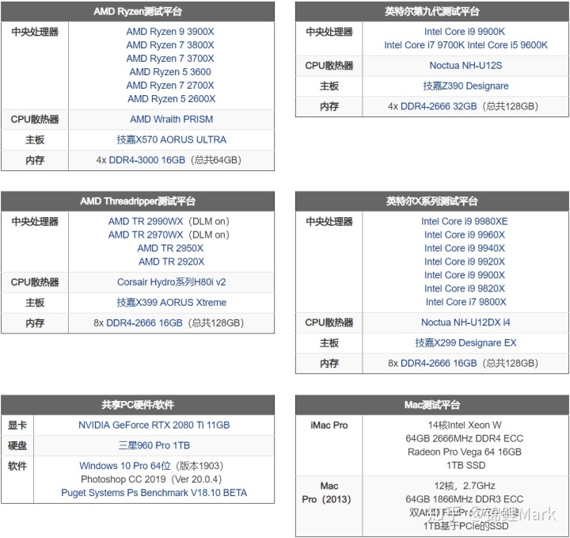Click the Intel Core i9 9980XE link
The width and height of the screenshot is (570, 538).
pos(464,222)
